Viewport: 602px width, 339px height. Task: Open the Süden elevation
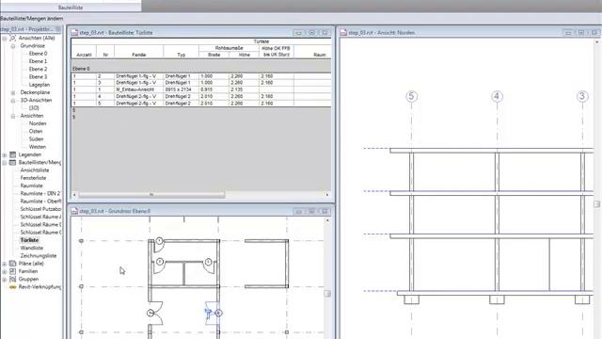tap(36, 139)
